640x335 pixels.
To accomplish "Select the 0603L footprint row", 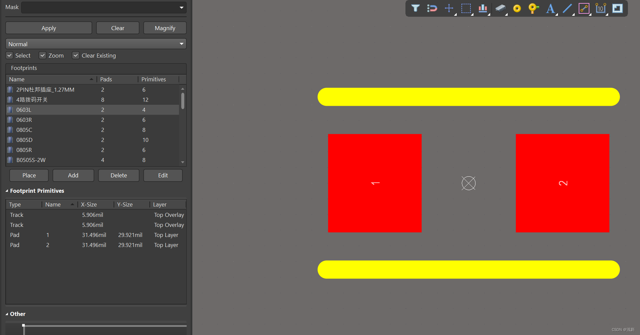I will click(92, 110).
